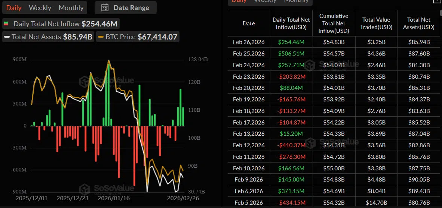The height and width of the screenshot is (208, 442).
Task: Open the Date Range picker
Action: (x=125, y=7)
